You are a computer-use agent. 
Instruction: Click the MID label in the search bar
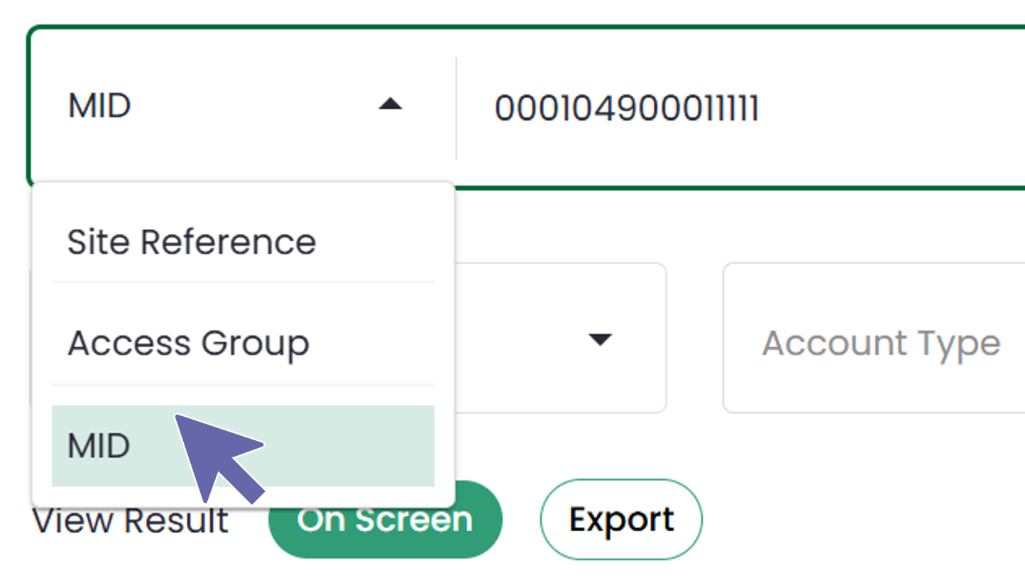tap(99, 105)
